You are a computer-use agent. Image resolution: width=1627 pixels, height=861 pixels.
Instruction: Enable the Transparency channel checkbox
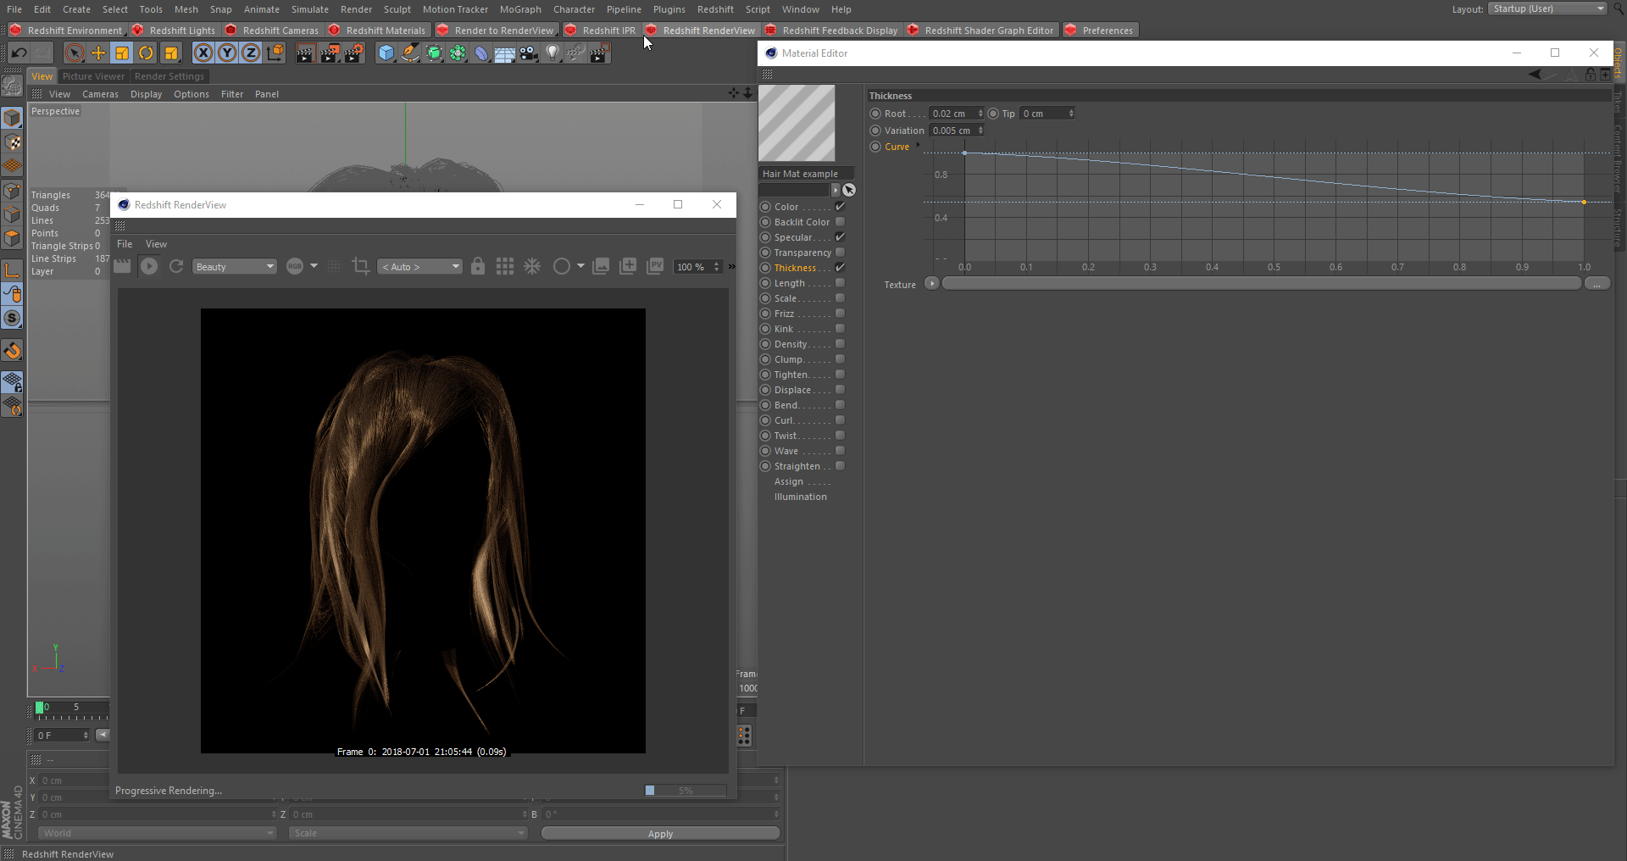coord(840,253)
